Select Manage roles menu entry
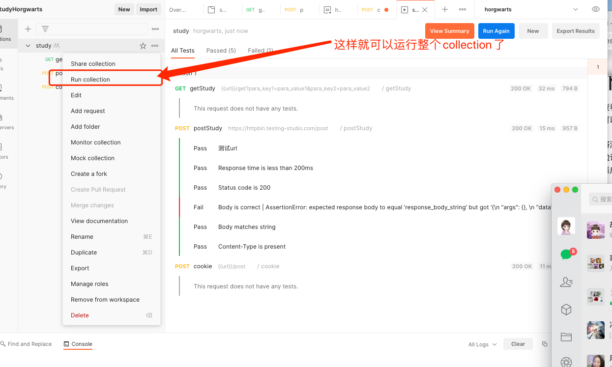The width and height of the screenshot is (612, 367). click(89, 284)
